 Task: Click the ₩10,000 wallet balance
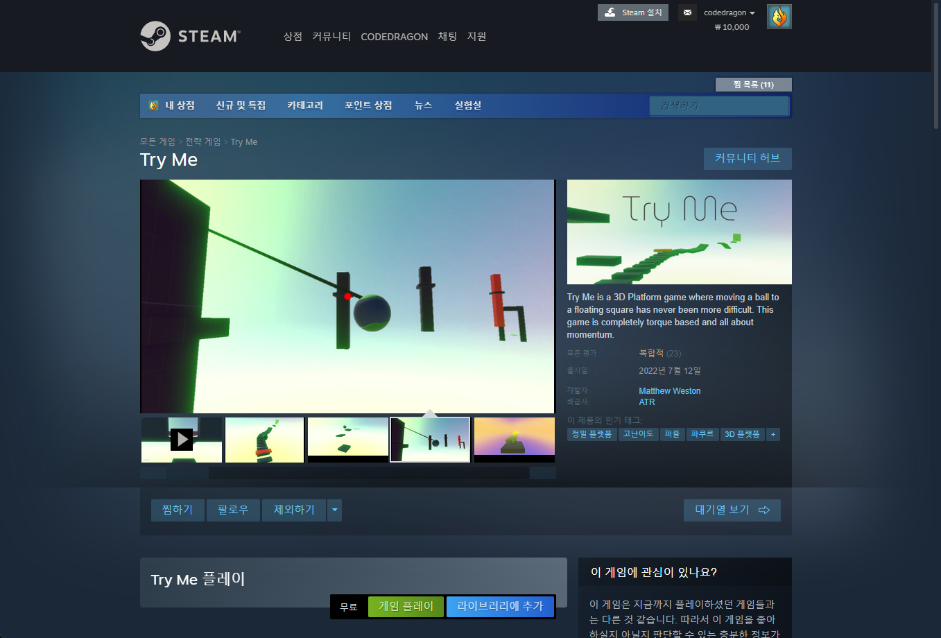732,27
